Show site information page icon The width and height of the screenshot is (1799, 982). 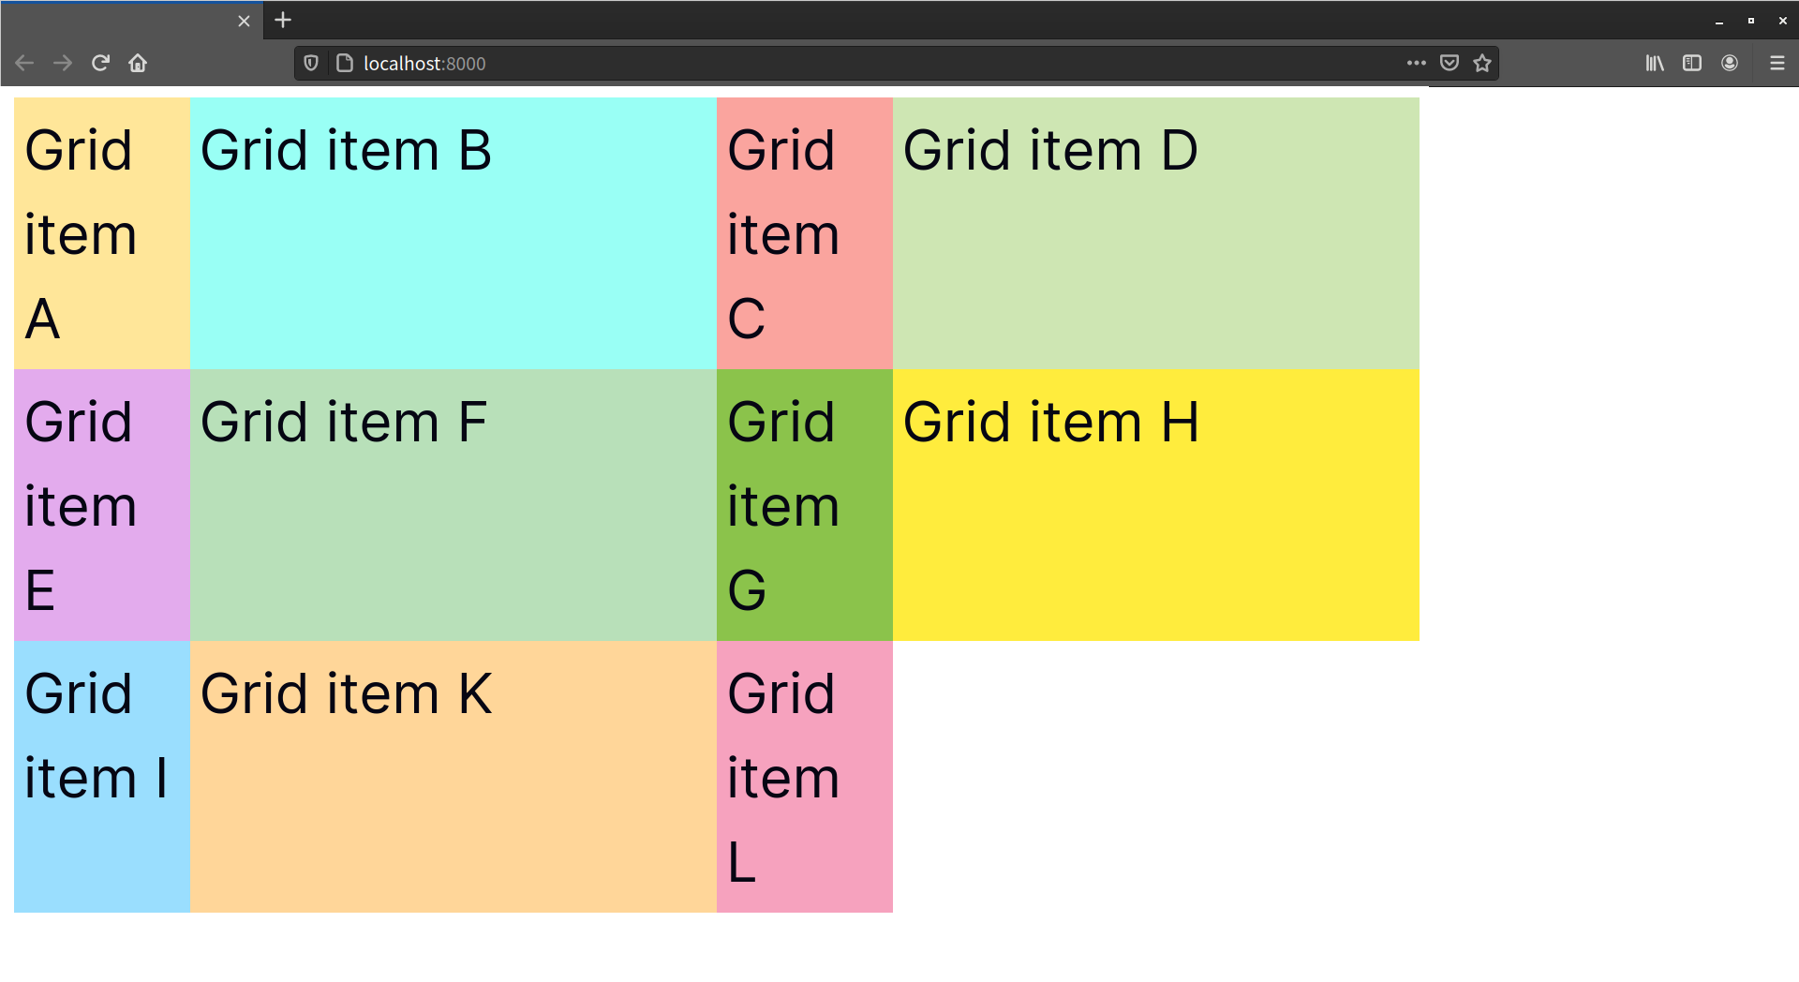pyautogui.click(x=344, y=63)
